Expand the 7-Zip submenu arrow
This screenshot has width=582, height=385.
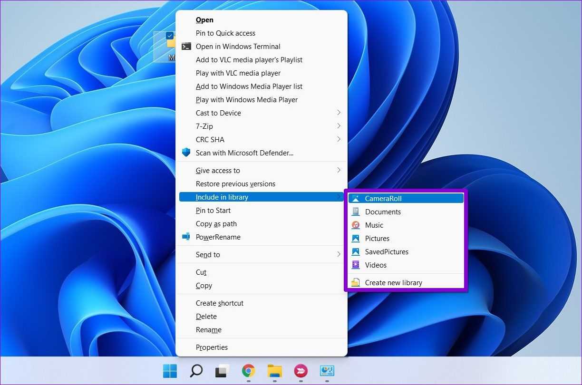pos(339,126)
